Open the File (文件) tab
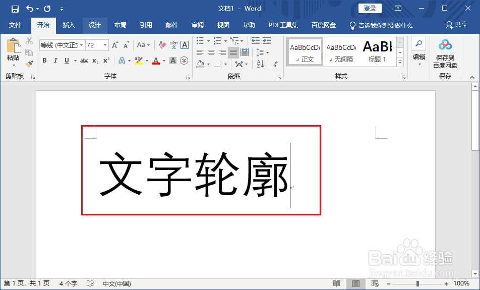 click(15, 25)
